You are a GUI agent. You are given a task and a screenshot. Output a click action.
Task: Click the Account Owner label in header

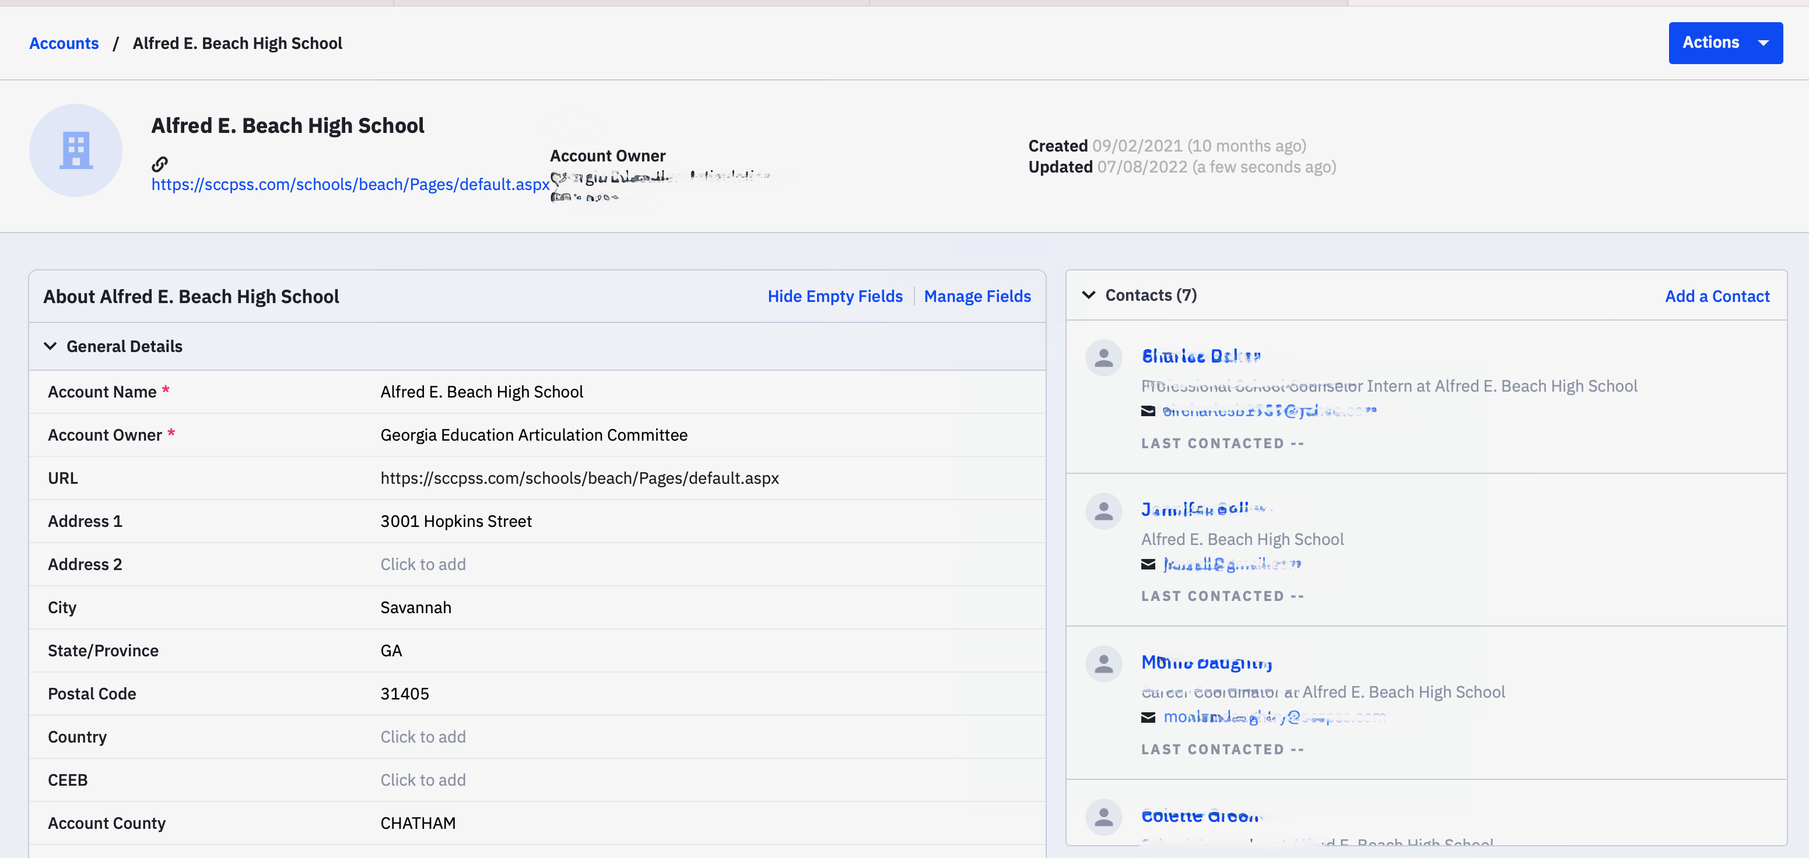pos(608,156)
